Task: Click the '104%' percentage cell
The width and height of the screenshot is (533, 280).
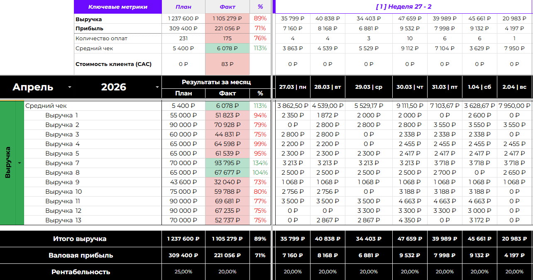Action: (x=260, y=173)
